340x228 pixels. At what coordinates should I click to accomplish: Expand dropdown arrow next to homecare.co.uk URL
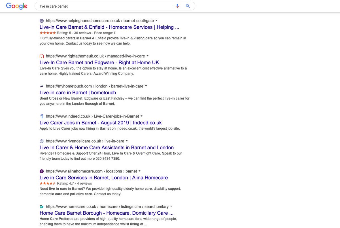pos(171,206)
